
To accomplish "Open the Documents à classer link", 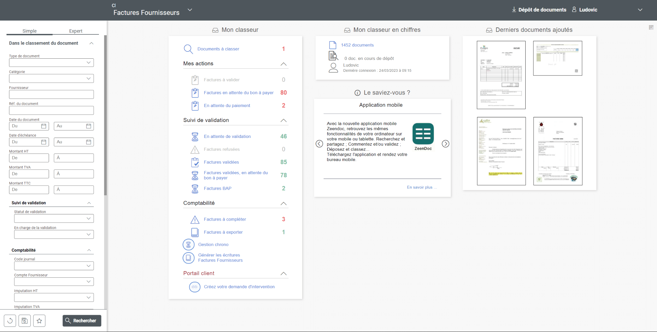I will (218, 49).
